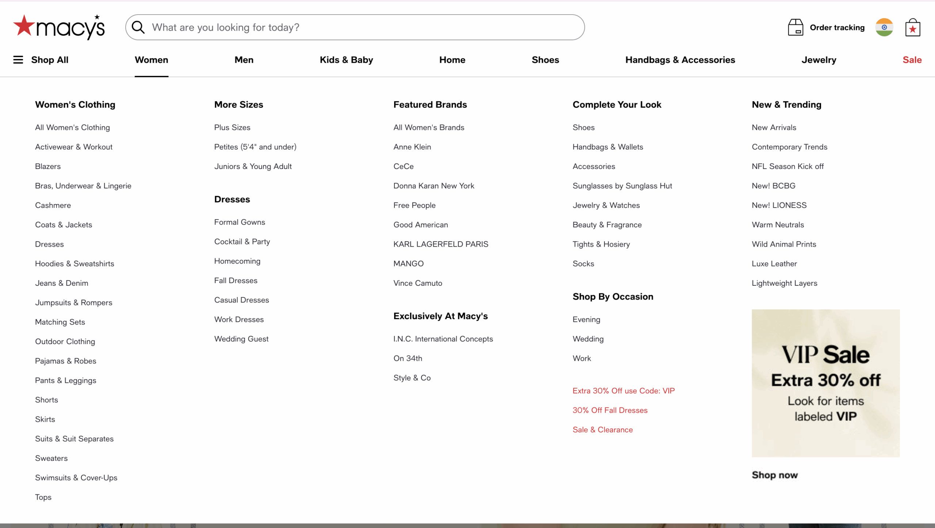Go to Blazers
Screen dimensions: 935x528
(x=48, y=166)
